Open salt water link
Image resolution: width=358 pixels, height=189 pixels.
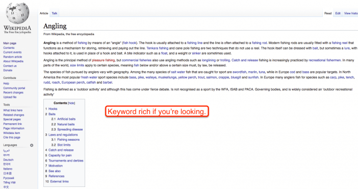click(x=178, y=72)
